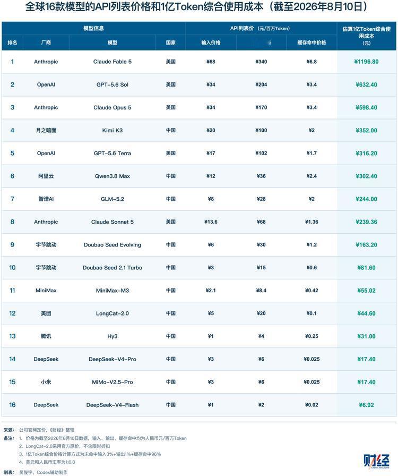Click the ¥6.92 cost for DeepSeek-V4-Flash

(x=366, y=405)
